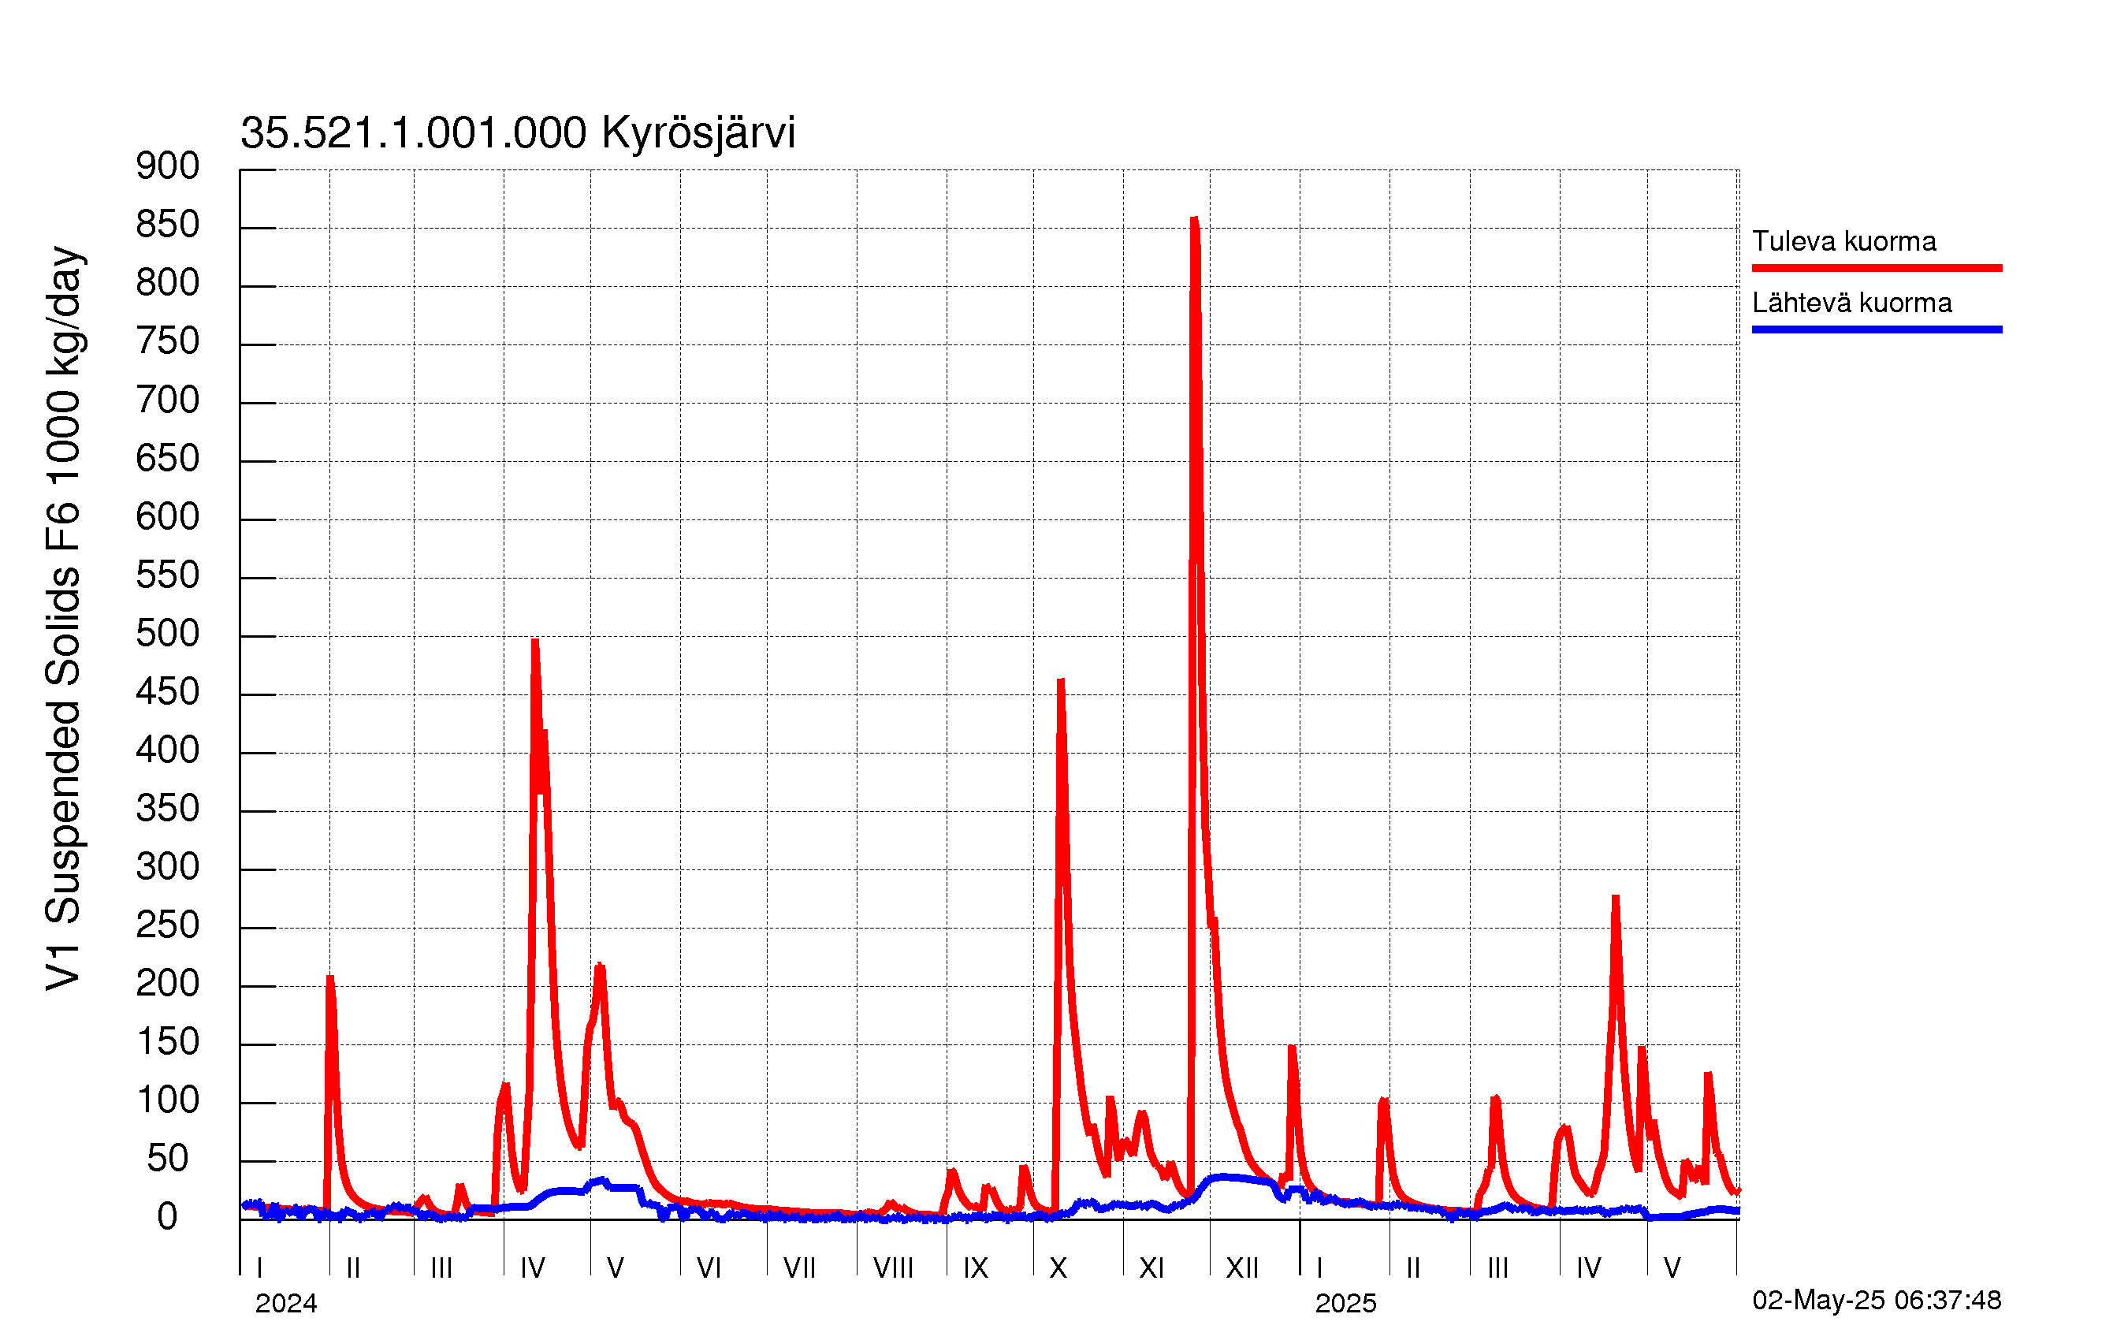
Task: Click the month label 'VI' on the x-axis
Action: [709, 1268]
